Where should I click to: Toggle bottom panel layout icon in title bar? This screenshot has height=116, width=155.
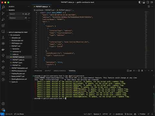(144, 2)
